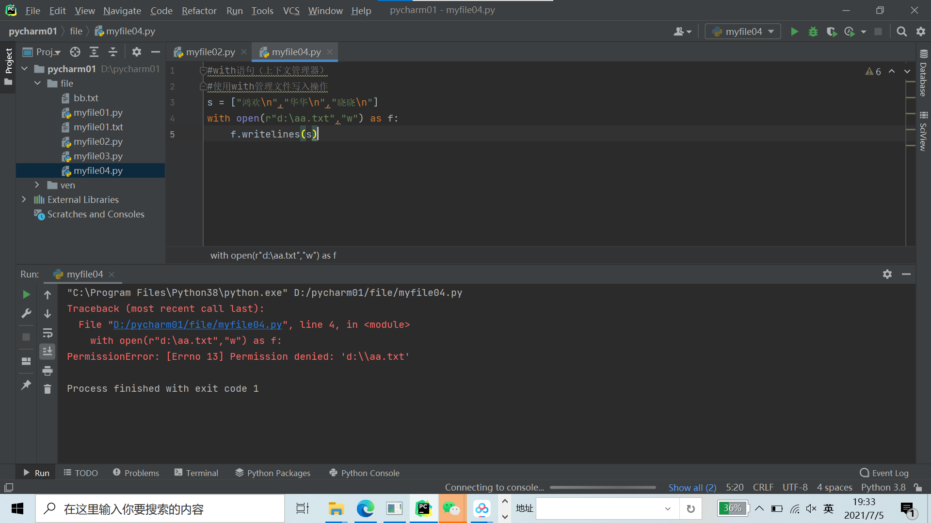This screenshot has height=523, width=931.
Task: Open IDE settings gear in top toolbar
Action: click(x=921, y=31)
